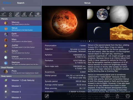Select the Planets category tab
Image resolution: width=133 pixels, height=100 pixels.
coord(17,14)
